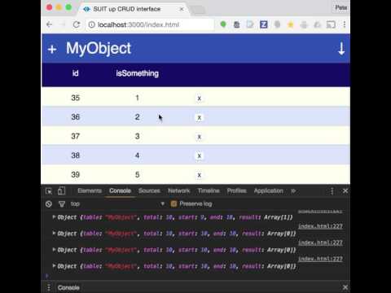Click id cell 35
Image resolution: width=391 pixels, height=293 pixels.
coord(75,98)
